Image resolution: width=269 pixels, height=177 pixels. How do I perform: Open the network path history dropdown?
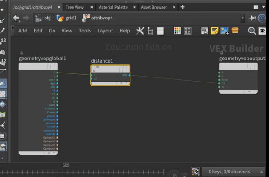click(242, 18)
